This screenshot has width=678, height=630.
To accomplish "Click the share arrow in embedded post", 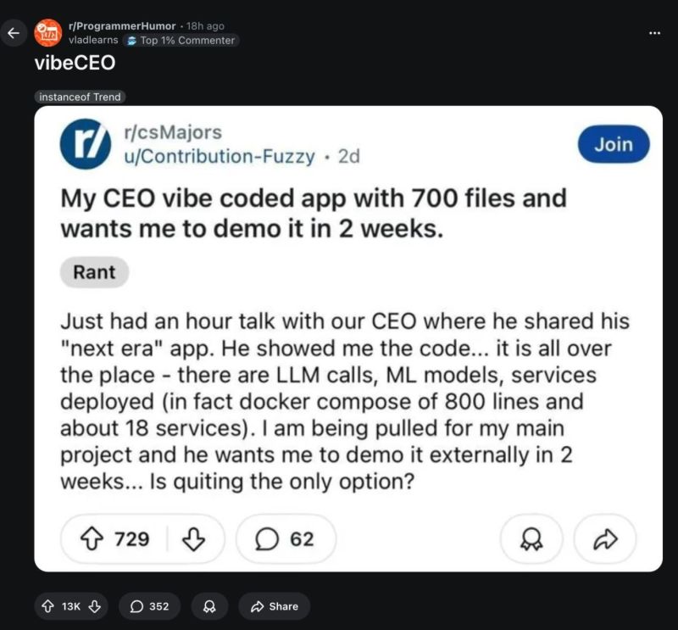I will coord(604,539).
